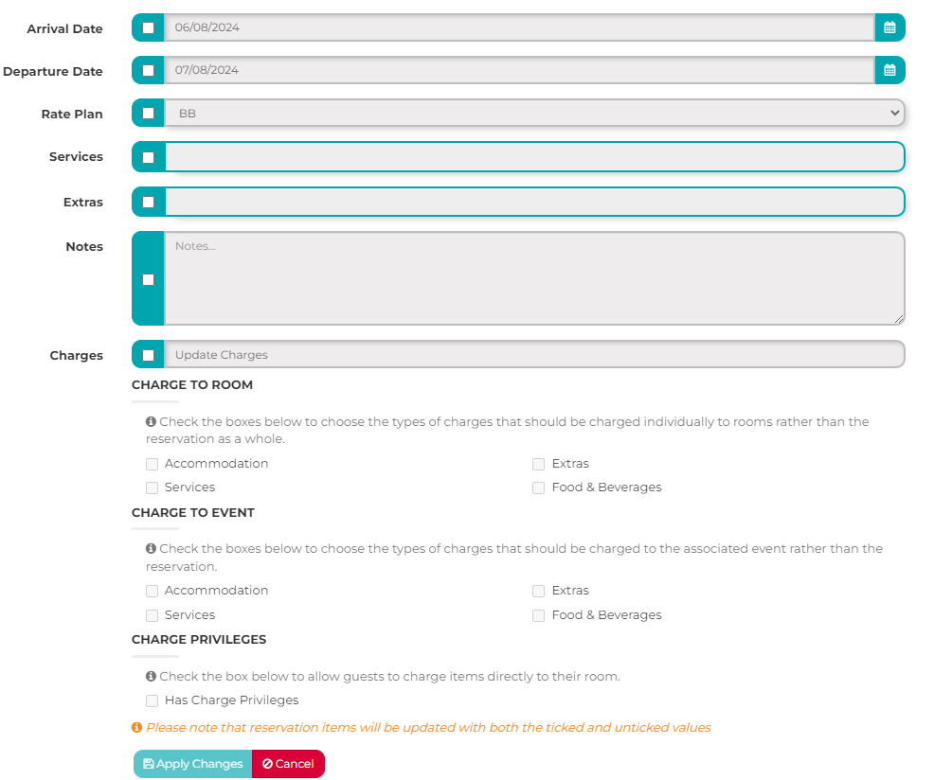Click the info icon under Charge Privileges
The width and height of the screenshot is (934, 780).
pyautogui.click(x=151, y=677)
